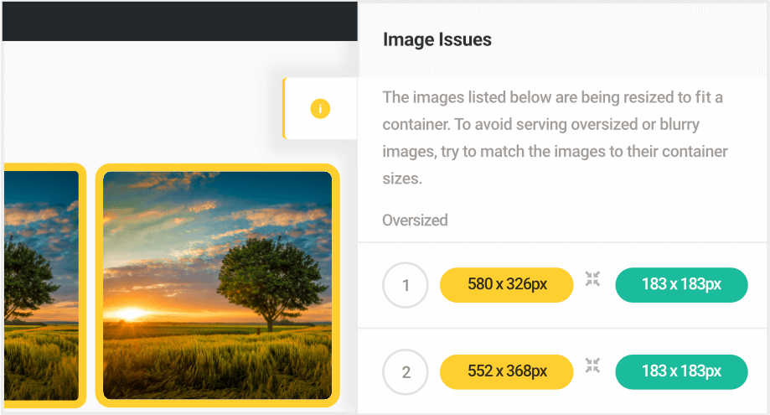Click the setting sun in the highlighted image
This screenshot has width=770, height=415.
click(x=132, y=314)
